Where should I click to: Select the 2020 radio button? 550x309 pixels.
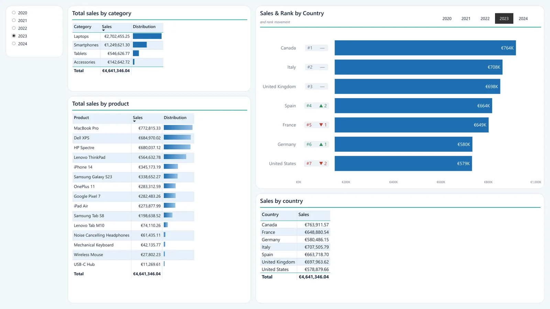(14, 13)
